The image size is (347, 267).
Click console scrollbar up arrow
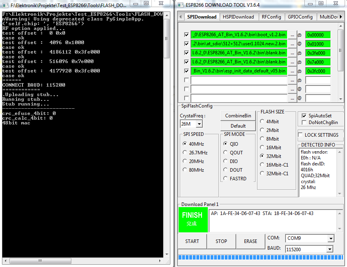point(167,15)
